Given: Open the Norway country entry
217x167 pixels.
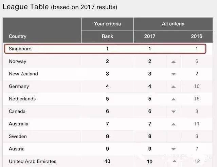Looking at the screenshot, I should (17, 62).
